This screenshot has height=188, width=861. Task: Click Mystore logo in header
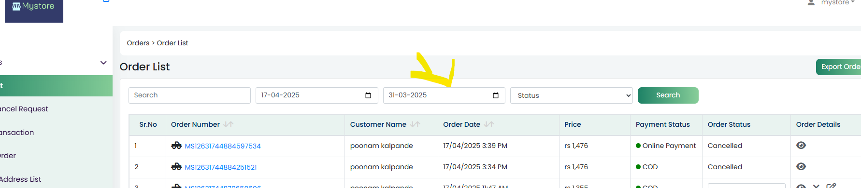34,7
